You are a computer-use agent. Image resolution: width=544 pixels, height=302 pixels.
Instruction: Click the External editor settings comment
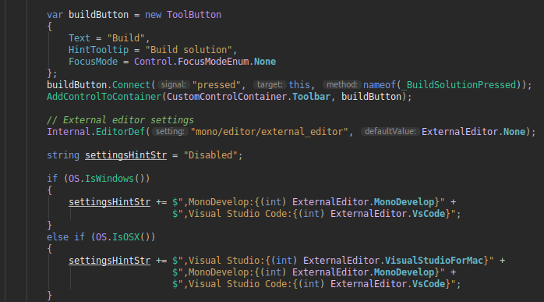point(120,120)
